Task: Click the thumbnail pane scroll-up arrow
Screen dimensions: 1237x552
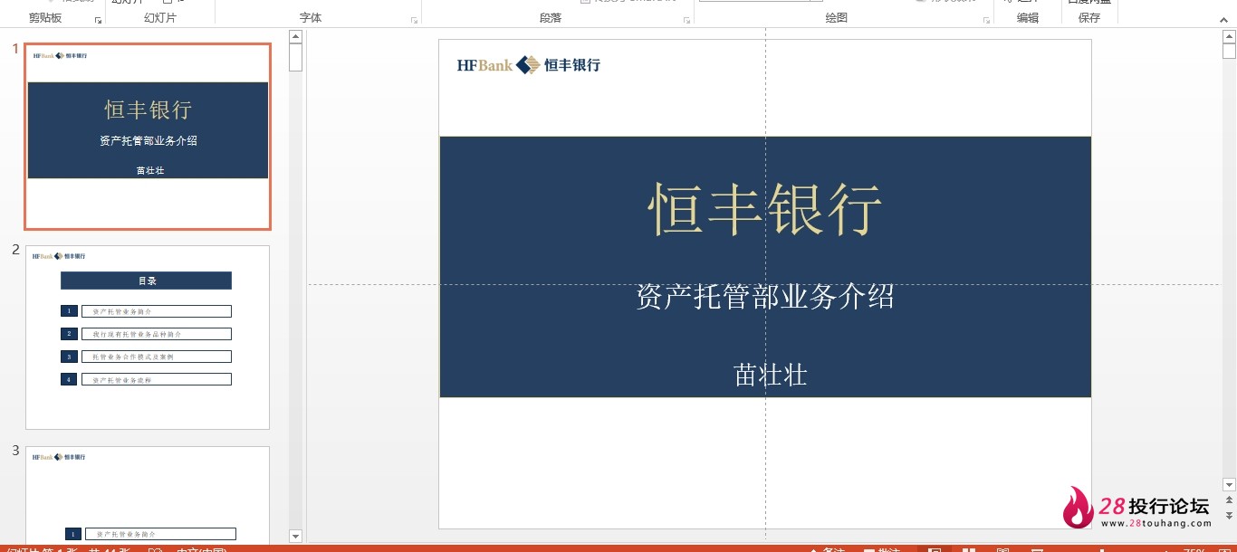Action: pos(295,36)
